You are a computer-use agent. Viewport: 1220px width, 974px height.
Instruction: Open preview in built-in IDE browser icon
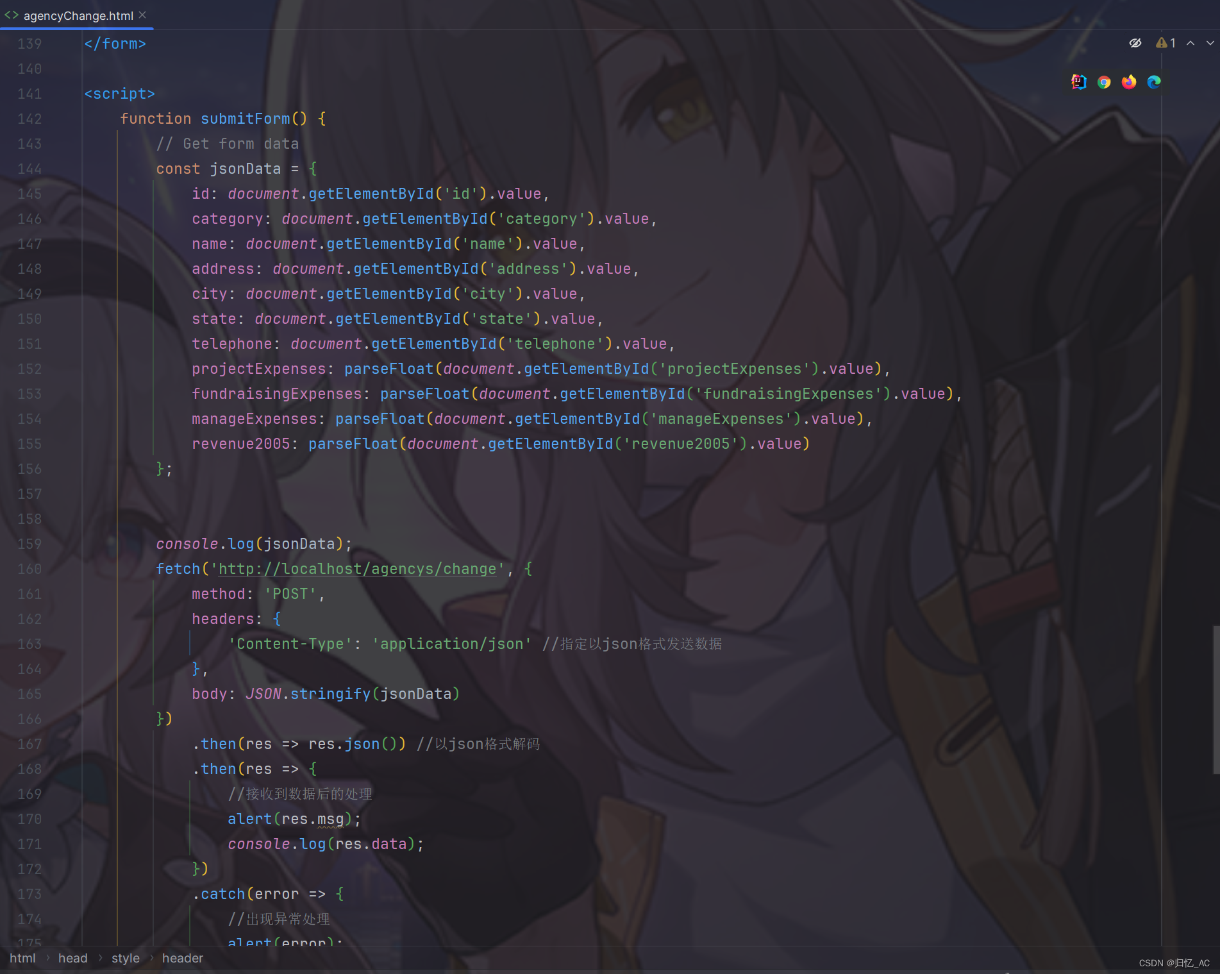[1079, 82]
